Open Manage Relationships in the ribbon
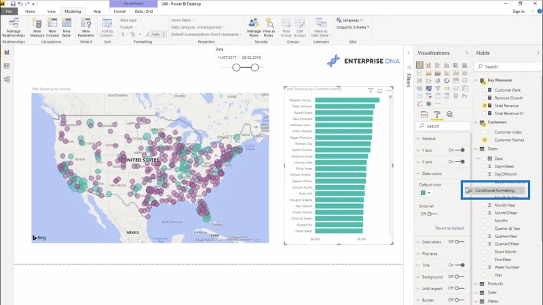The height and width of the screenshot is (305, 543). 14,28
